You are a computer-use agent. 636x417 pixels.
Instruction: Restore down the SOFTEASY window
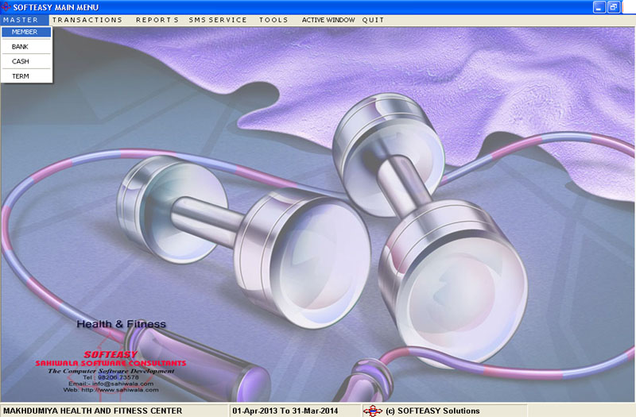[613, 6]
